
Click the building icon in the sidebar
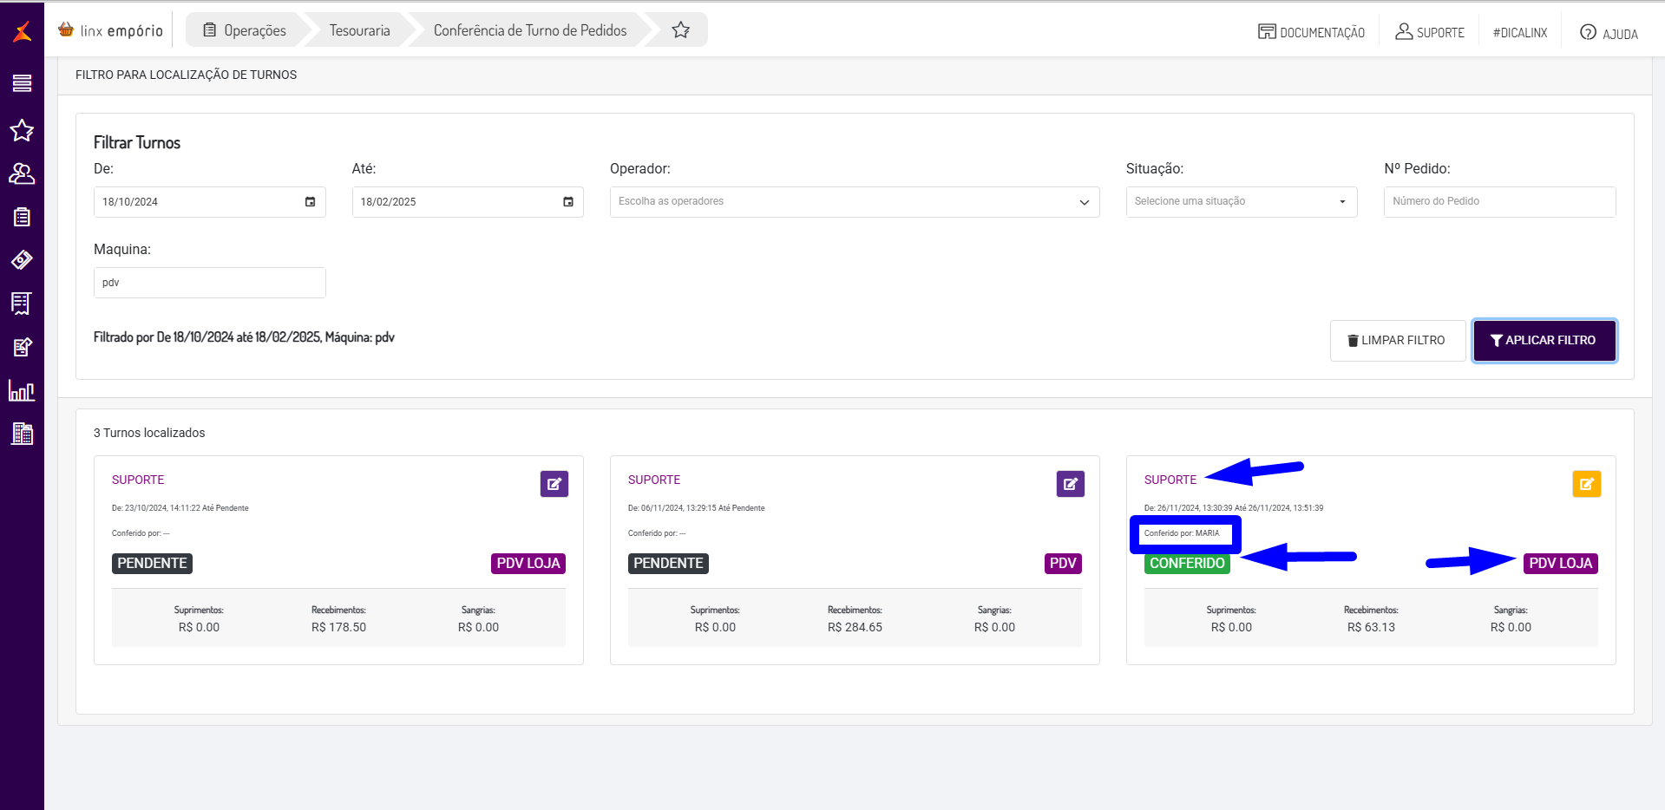click(x=22, y=434)
